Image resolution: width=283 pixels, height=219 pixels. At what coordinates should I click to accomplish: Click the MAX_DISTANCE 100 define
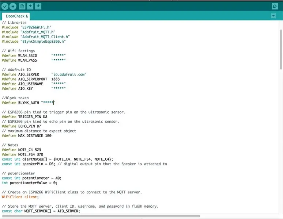click(x=27, y=136)
